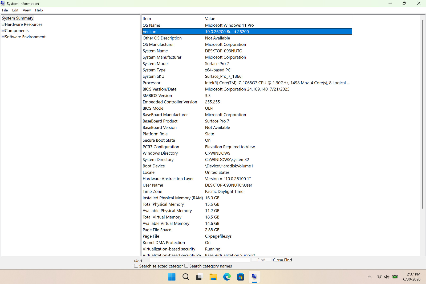The height and width of the screenshot is (284, 426).
Task: Select the Hardware Resources tree label
Action: (23, 24)
